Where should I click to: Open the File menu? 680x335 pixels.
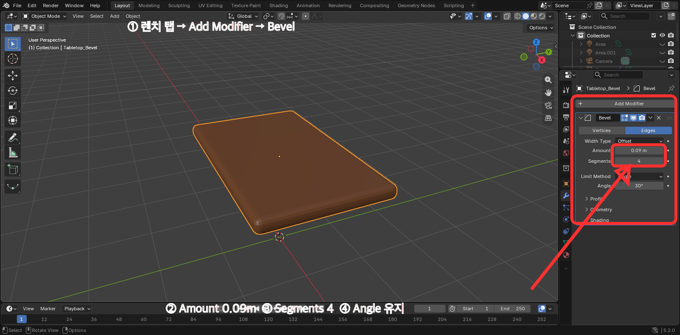(17, 6)
